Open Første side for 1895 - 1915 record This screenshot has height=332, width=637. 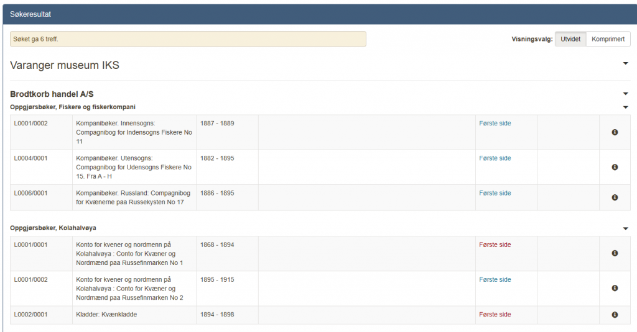click(x=495, y=279)
